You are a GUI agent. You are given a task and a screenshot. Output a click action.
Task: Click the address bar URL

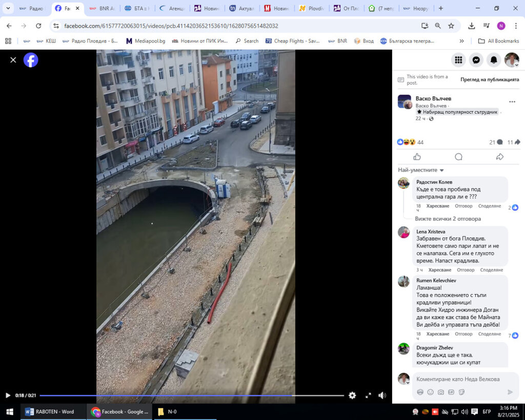(171, 26)
